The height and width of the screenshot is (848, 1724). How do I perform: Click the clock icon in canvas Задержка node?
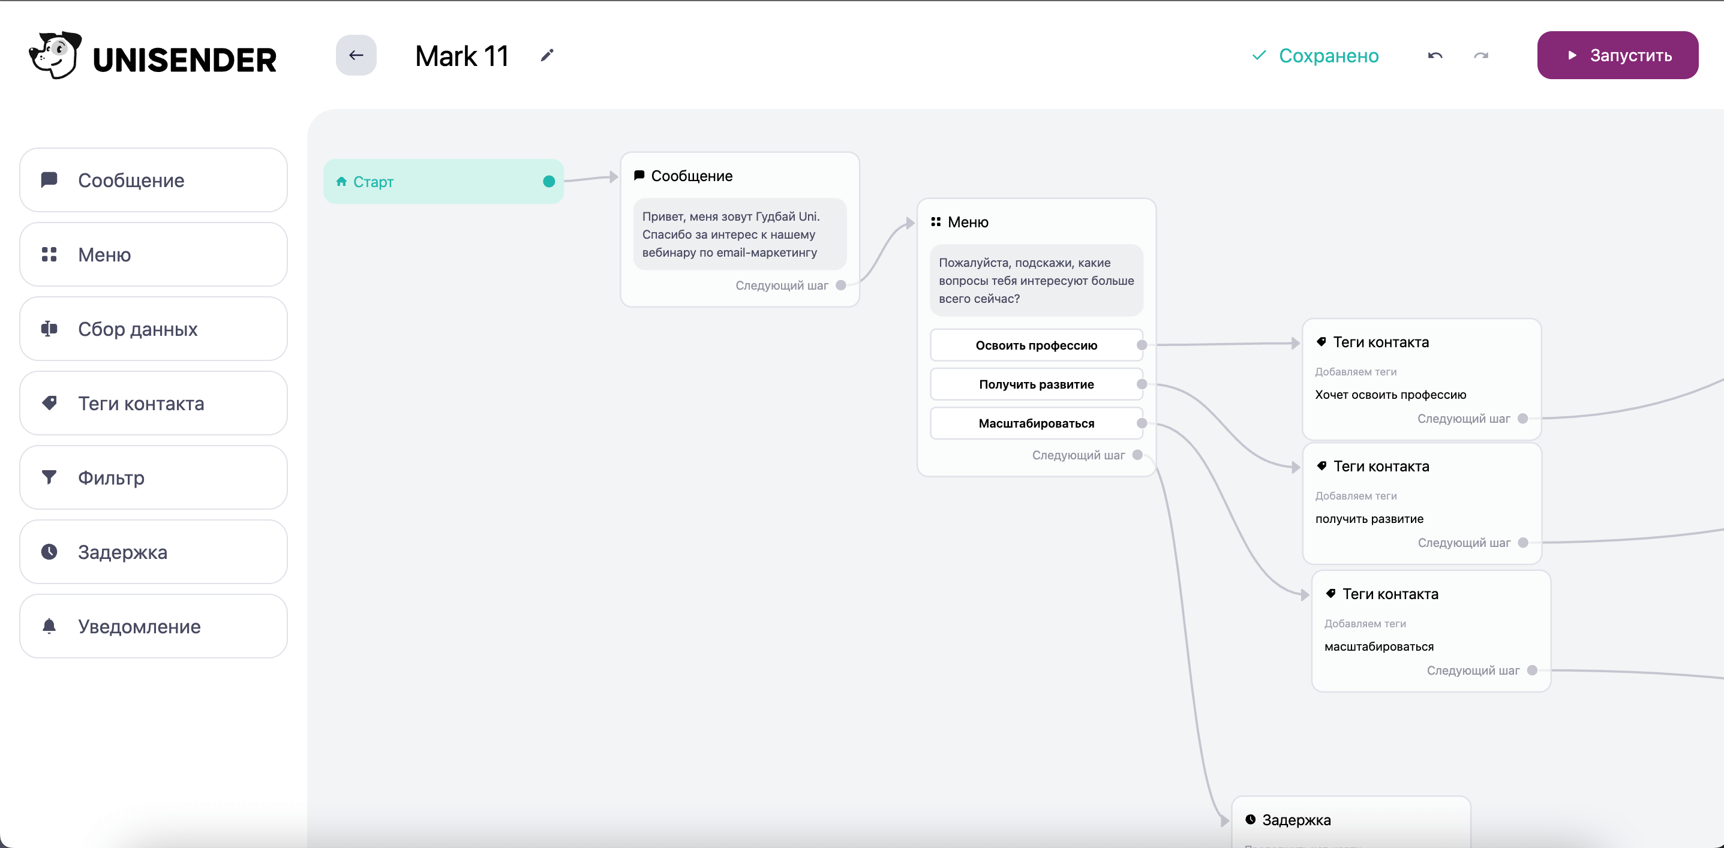coord(1250,819)
